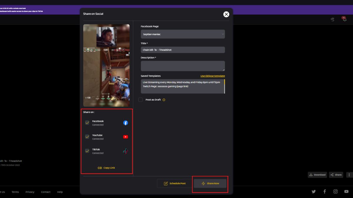
Task: Open the Facebook Page dropdown
Action: click(x=183, y=34)
